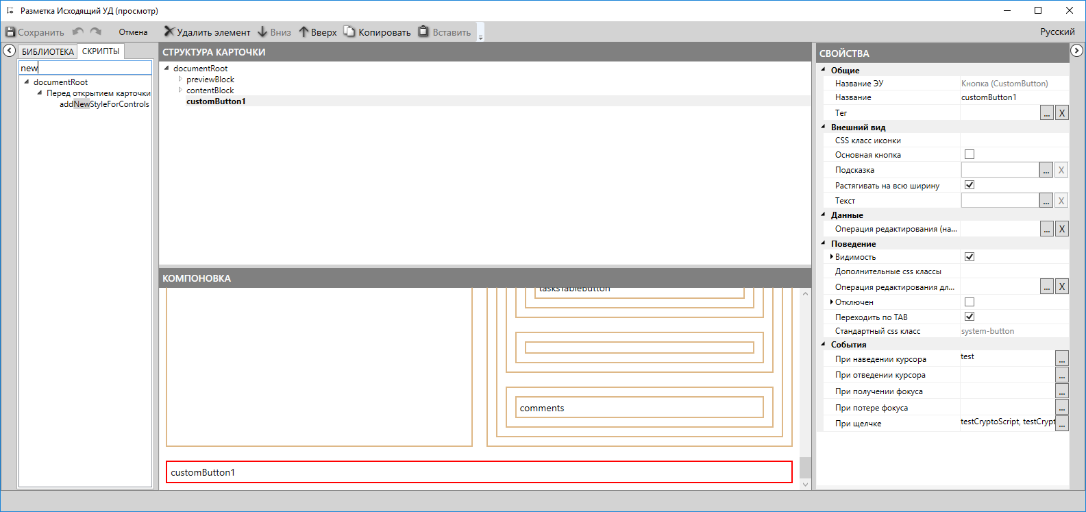Clear the Тег value with X

click(1061, 113)
